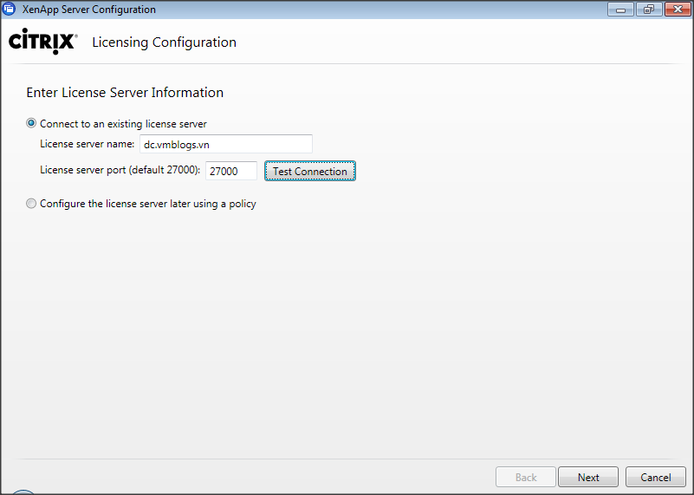This screenshot has width=694, height=495.
Task: Click the Enter License Server Information heading
Action: 125,93
